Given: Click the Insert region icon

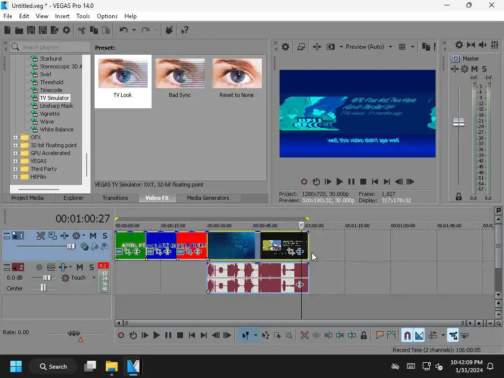Looking at the screenshot, I should click(x=391, y=336).
